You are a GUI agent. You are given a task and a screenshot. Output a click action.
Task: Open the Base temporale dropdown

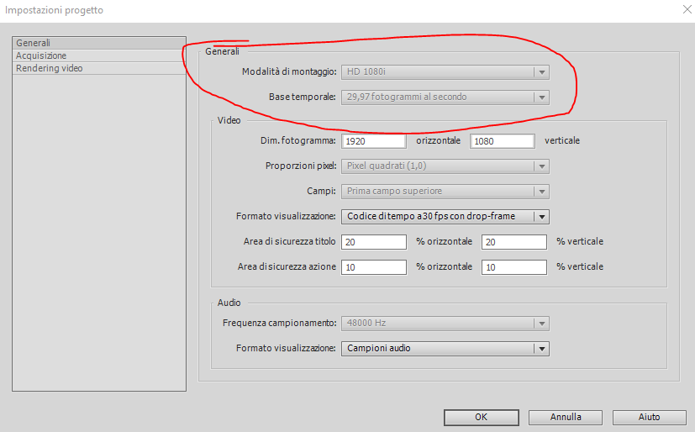pyautogui.click(x=445, y=97)
